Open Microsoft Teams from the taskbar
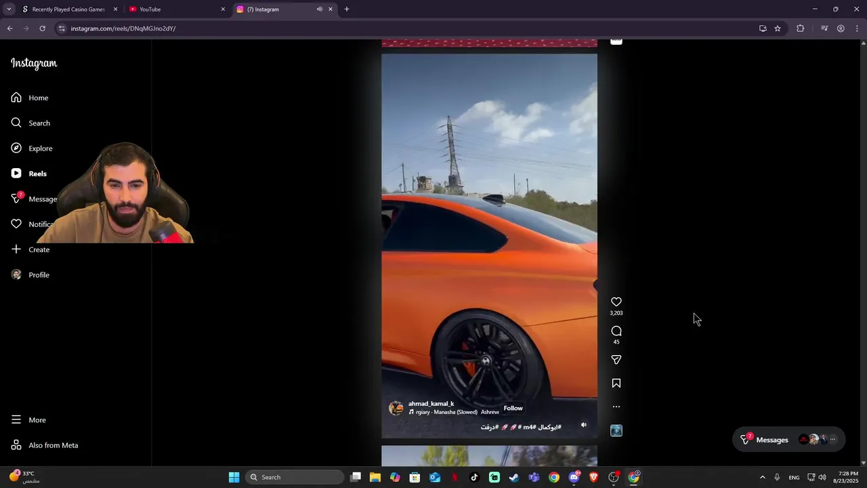This screenshot has height=488, width=867. (x=534, y=477)
